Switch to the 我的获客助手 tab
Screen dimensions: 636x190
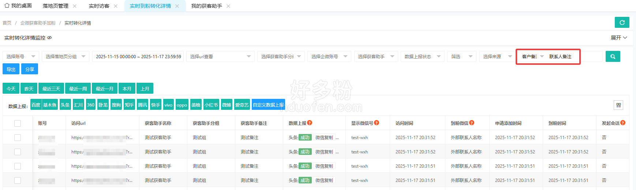(x=206, y=6)
